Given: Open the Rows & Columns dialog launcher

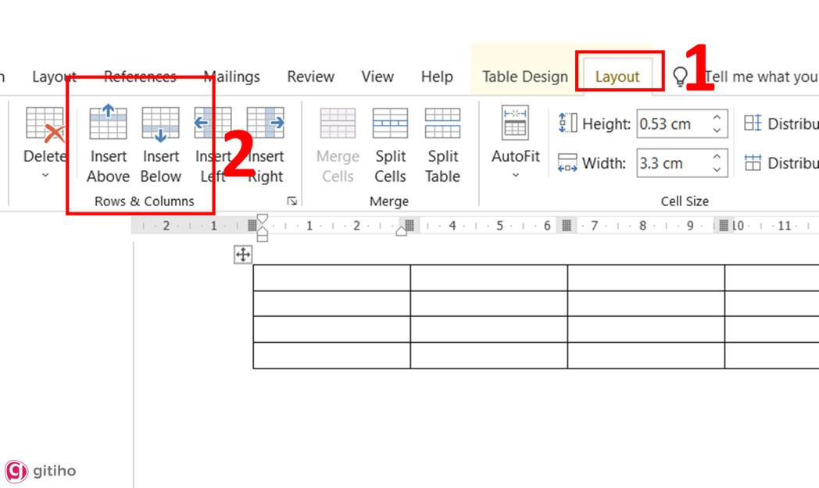Looking at the screenshot, I should tap(291, 201).
